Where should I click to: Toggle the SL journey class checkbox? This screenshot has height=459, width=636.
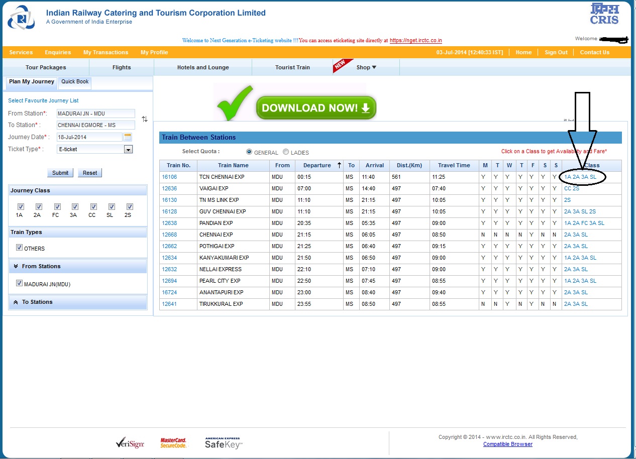pos(112,206)
